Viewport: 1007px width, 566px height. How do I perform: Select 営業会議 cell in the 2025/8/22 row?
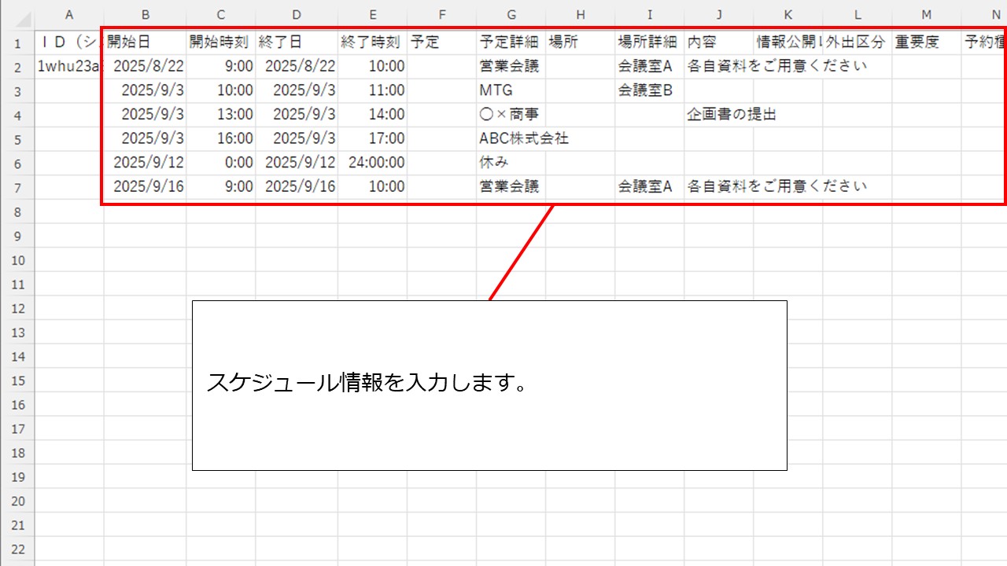tap(511, 67)
